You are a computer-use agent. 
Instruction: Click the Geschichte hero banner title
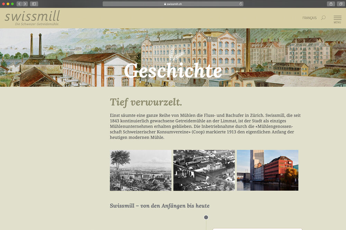pos(173,70)
